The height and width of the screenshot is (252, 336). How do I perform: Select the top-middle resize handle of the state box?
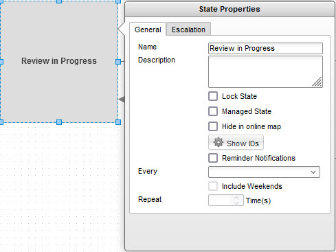pyautogui.click(x=59, y=1)
